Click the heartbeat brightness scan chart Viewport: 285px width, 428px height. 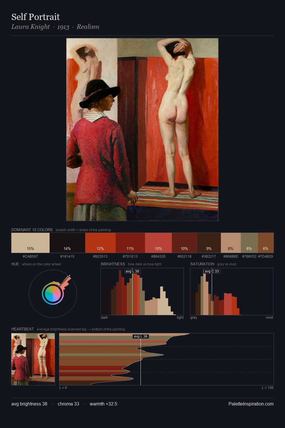[x=166, y=359]
